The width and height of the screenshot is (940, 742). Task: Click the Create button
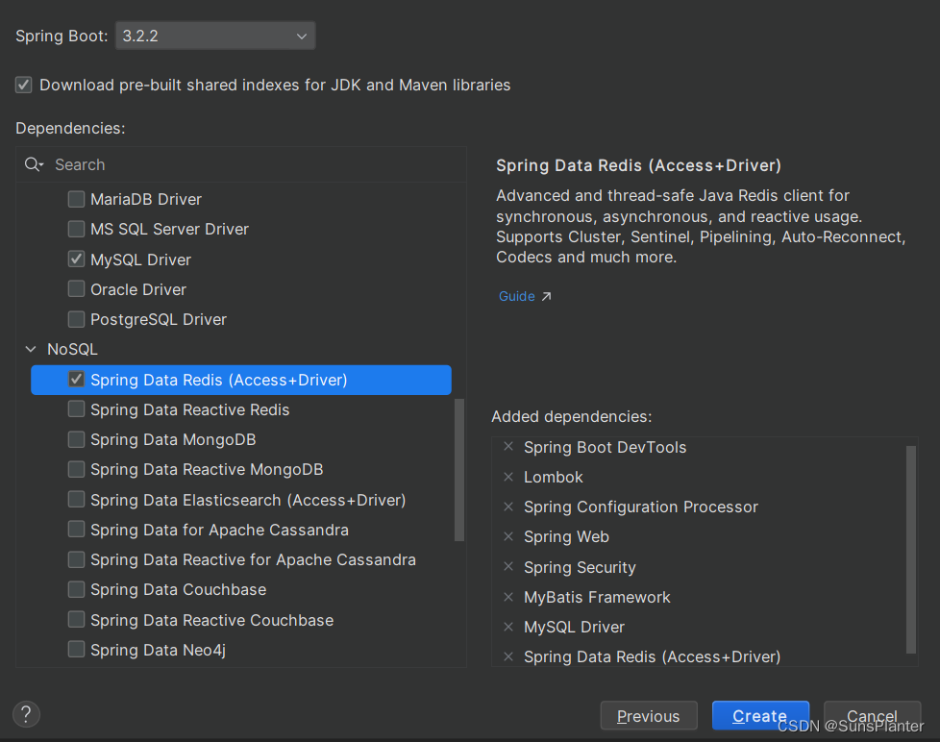(759, 716)
